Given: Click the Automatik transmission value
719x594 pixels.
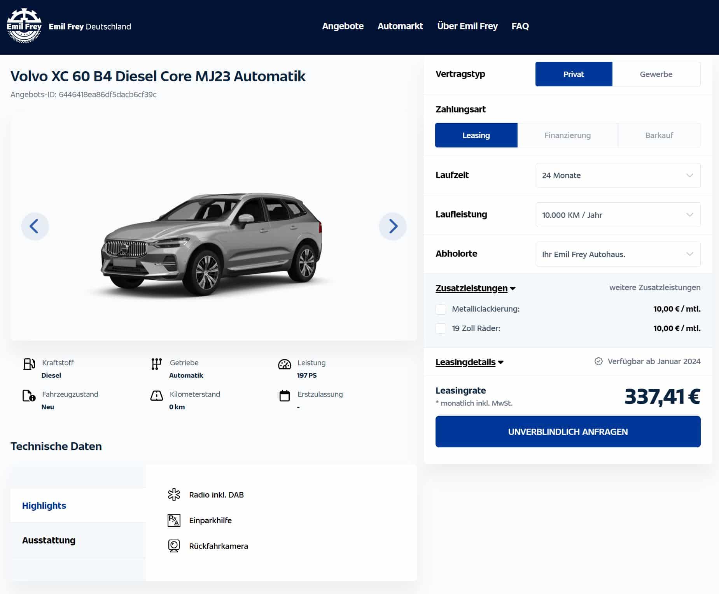Looking at the screenshot, I should 186,375.
